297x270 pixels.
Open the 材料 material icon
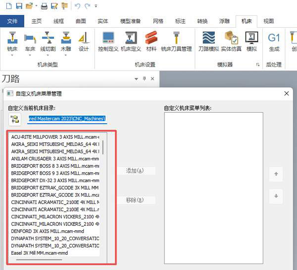[151, 41]
